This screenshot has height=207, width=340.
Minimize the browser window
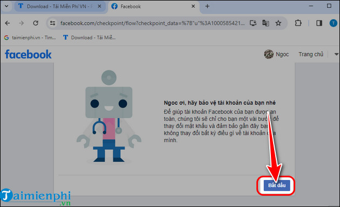pyautogui.click(x=311, y=6)
